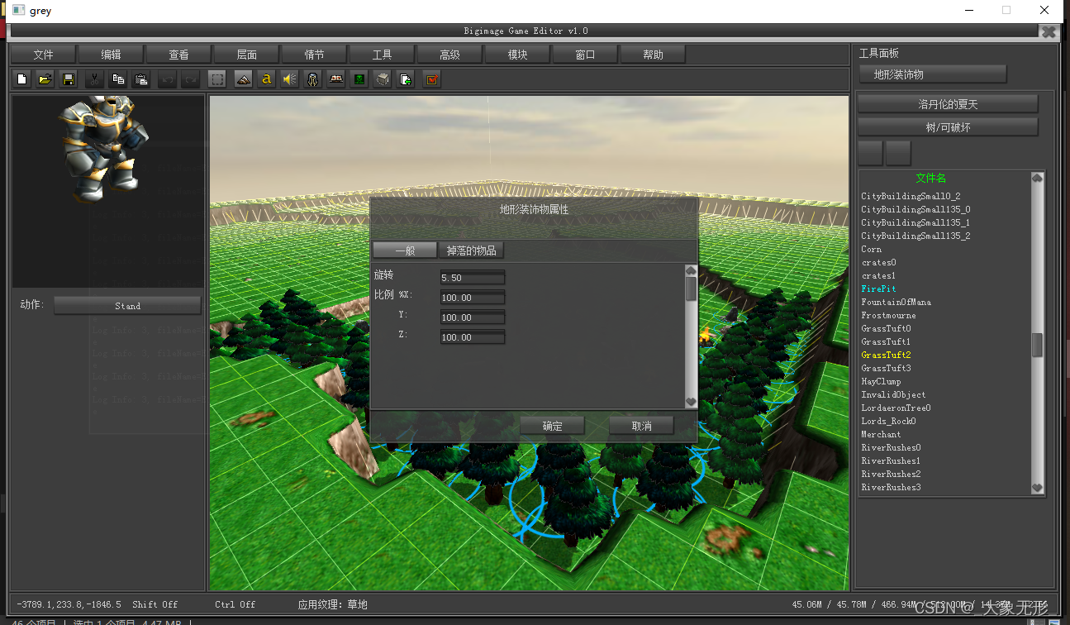This screenshot has width=1070, height=625.
Task: Click the Save floppy disk icon
Action: tap(69, 79)
